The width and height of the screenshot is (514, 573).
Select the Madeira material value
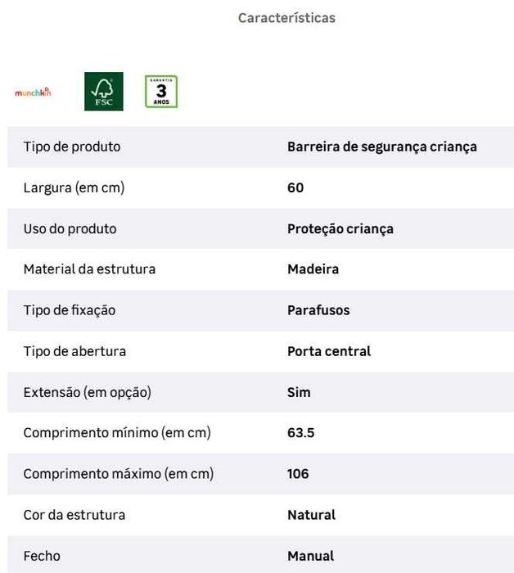pyautogui.click(x=313, y=269)
